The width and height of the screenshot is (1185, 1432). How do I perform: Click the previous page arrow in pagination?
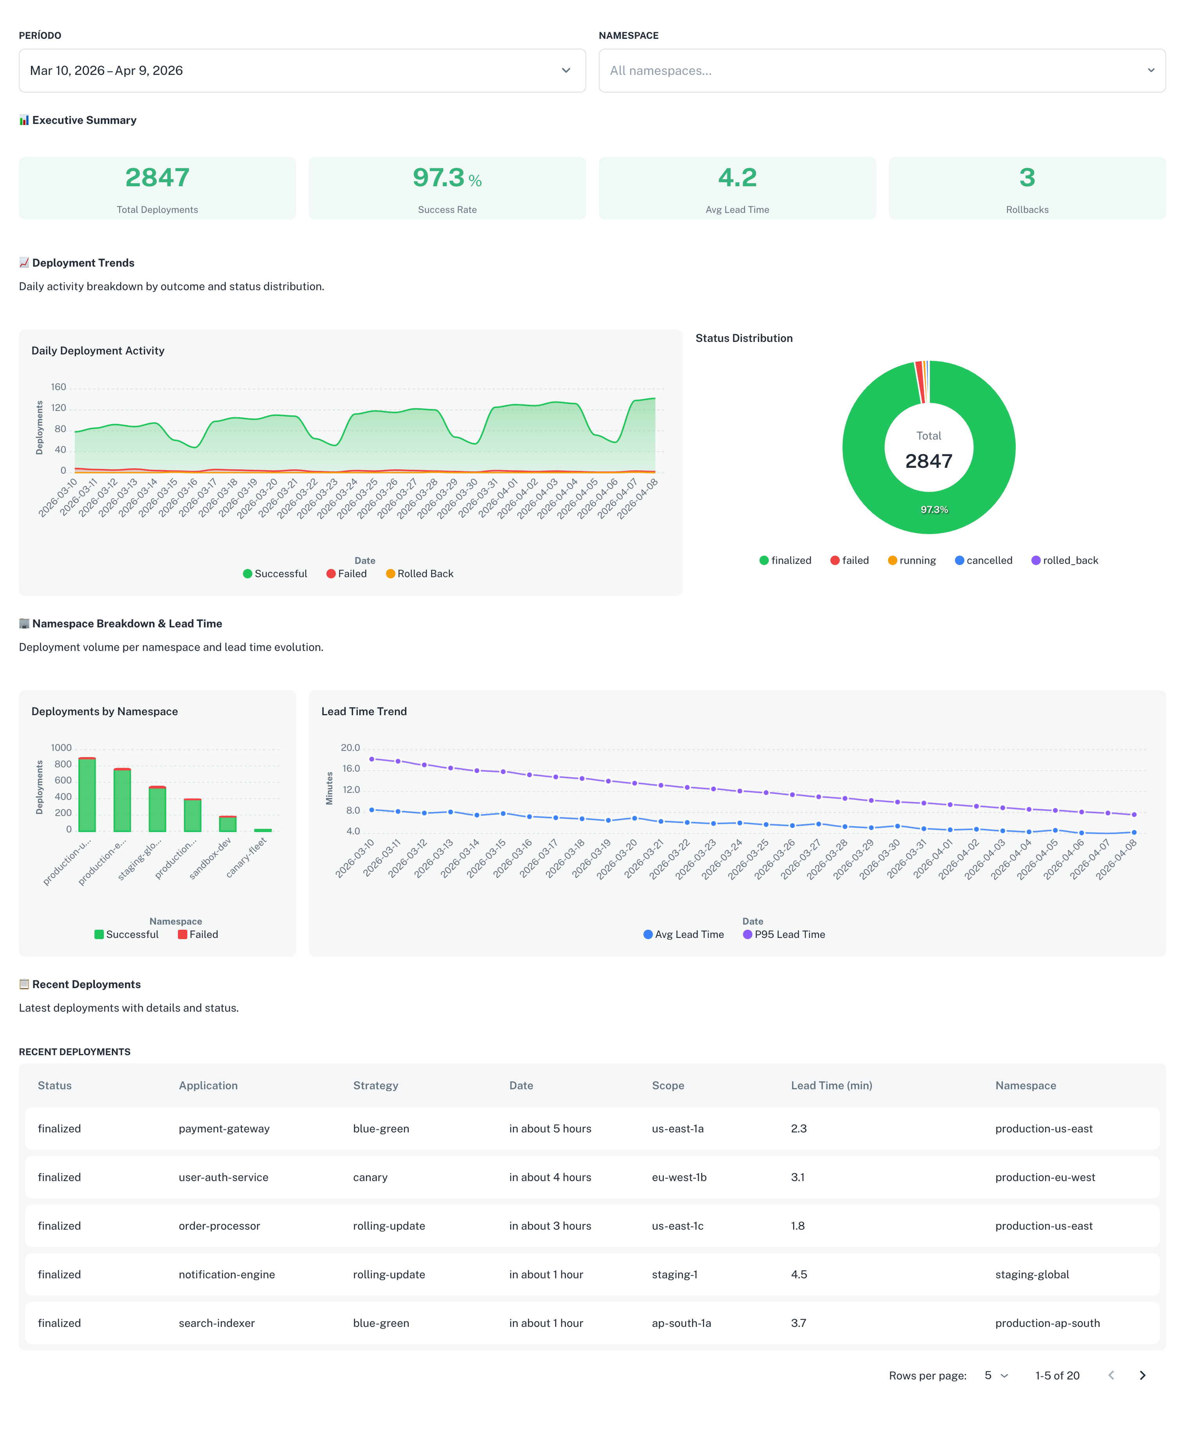pos(1111,1376)
